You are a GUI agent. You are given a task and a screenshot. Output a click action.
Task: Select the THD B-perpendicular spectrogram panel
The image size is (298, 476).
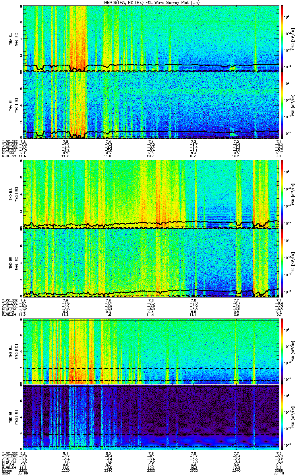(151, 194)
